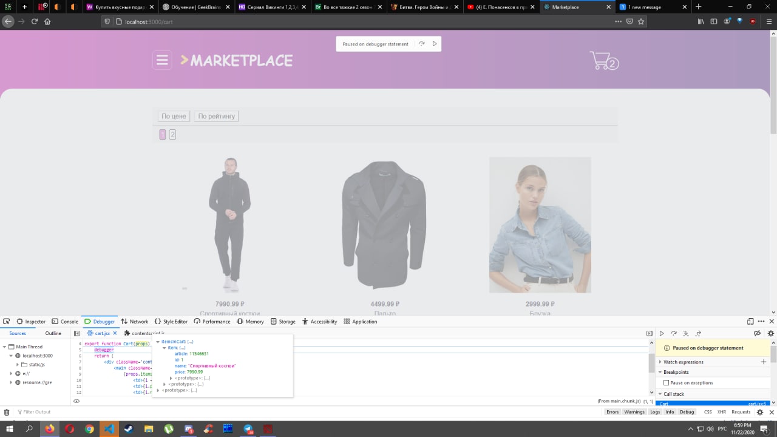The height and width of the screenshot is (437, 777).
Task: Bookmark this page with star icon
Action: pos(641,21)
